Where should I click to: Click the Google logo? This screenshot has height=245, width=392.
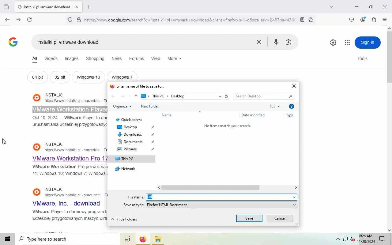point(13,42)
